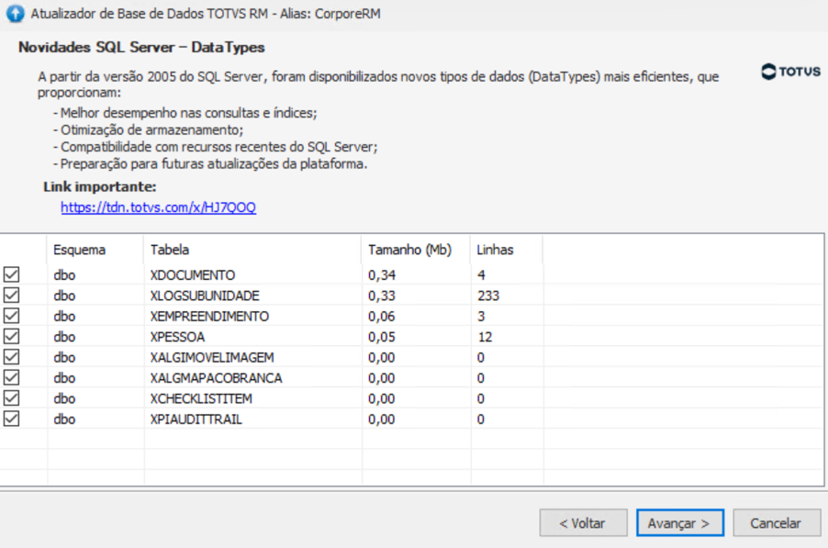Click the 'Link importante:' label

[100, 187]
